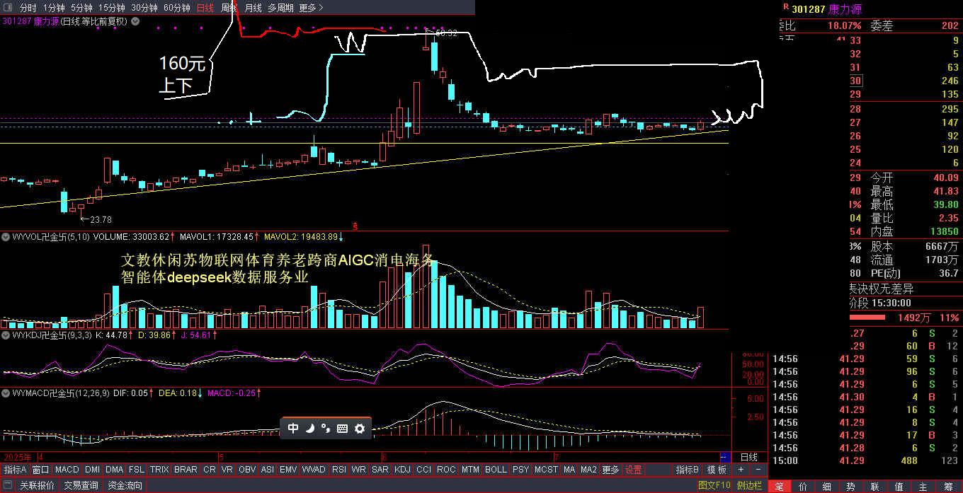The width and height of the screenshot is (963, 493).
Task: Switch to 5分钟 chart period
Action: click(x=81, y=8)
